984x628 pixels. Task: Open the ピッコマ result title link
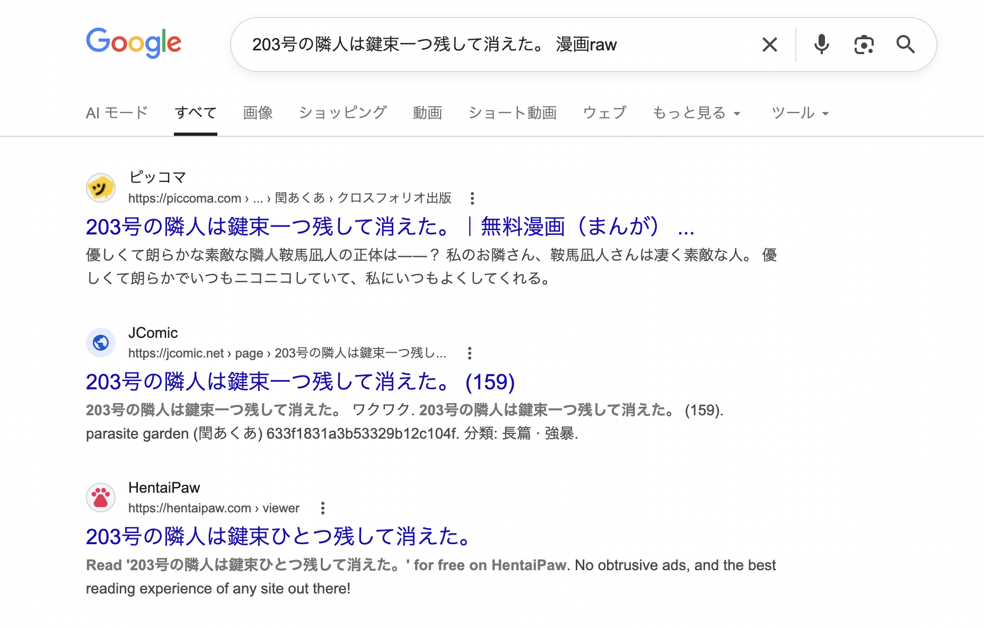coord(390,226)
